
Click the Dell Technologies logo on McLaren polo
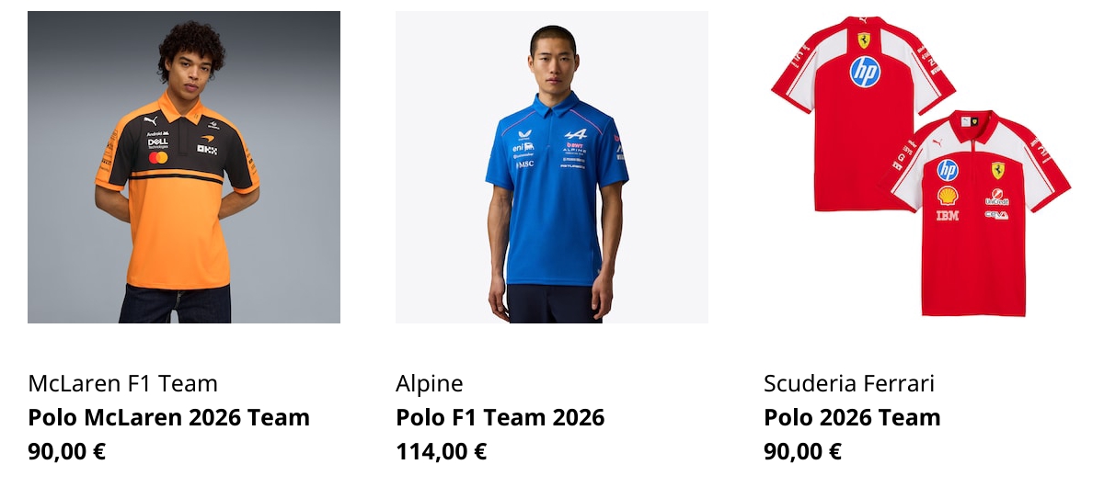coord(158,142)
